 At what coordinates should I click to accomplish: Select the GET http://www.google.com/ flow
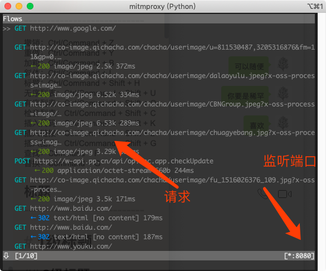point(65,28)
